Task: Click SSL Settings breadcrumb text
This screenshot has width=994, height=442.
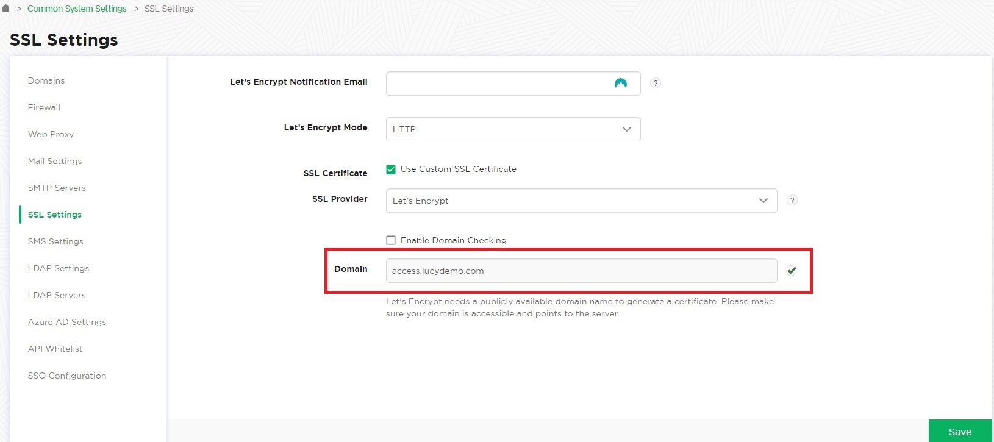Action: click(169, 9)
